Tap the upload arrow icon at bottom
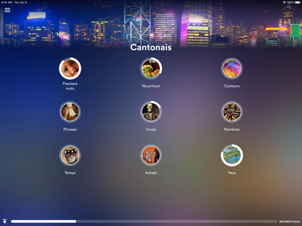Viewport: 302px width, 226px height. (x=4, y=221)
